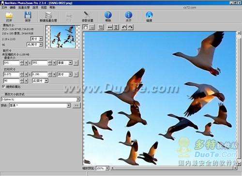Select the hand pan tool above preview
Screen dimensions: 242x176
click(x=86, y=27)
